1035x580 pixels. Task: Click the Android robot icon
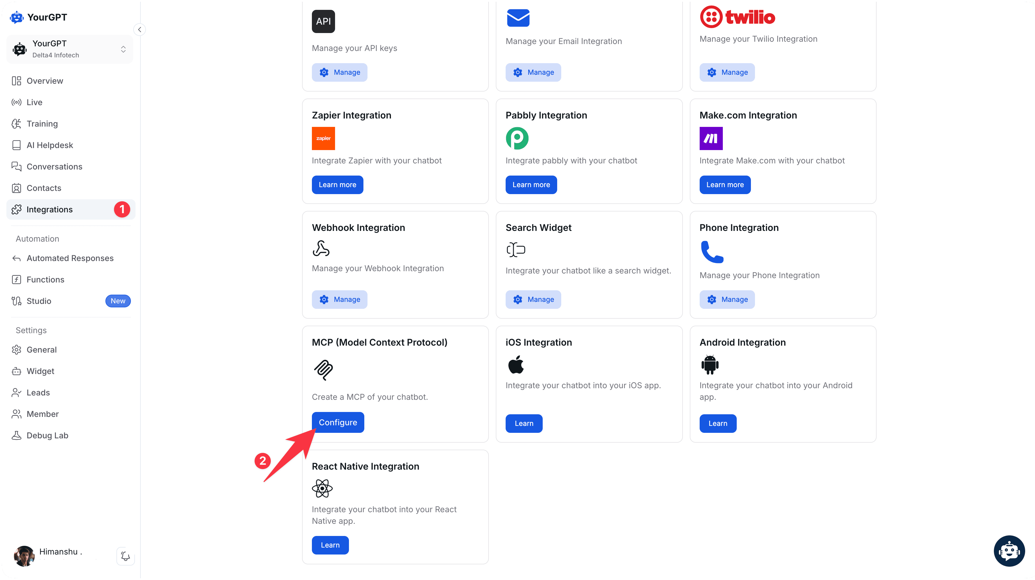click(x=709, y=365)
